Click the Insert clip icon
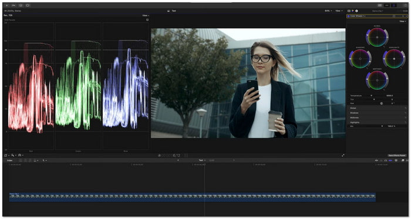The image size is (411, 219). [x=25, y=160]
